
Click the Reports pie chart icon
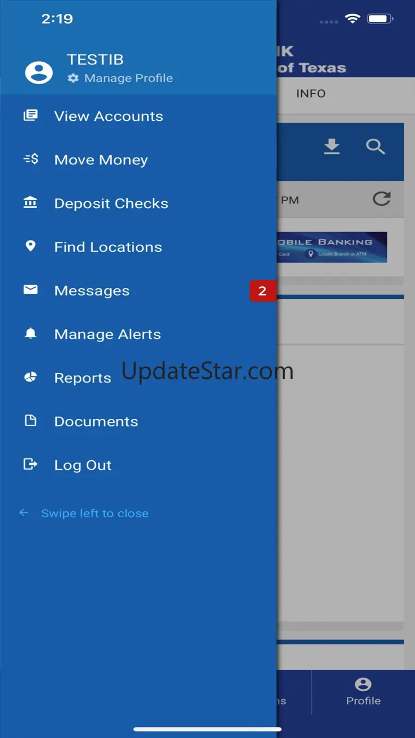click(30, 377)
